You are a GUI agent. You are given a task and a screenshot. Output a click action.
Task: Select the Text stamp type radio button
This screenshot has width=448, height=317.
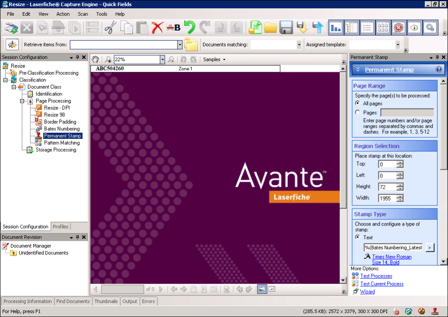click(x=357, y=237)
